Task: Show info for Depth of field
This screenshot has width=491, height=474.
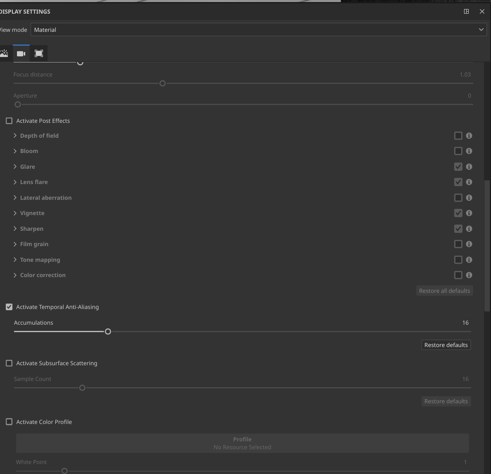Action: tap(469, 136)
